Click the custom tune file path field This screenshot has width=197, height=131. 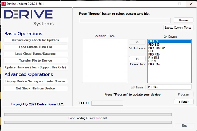[125, 21]
